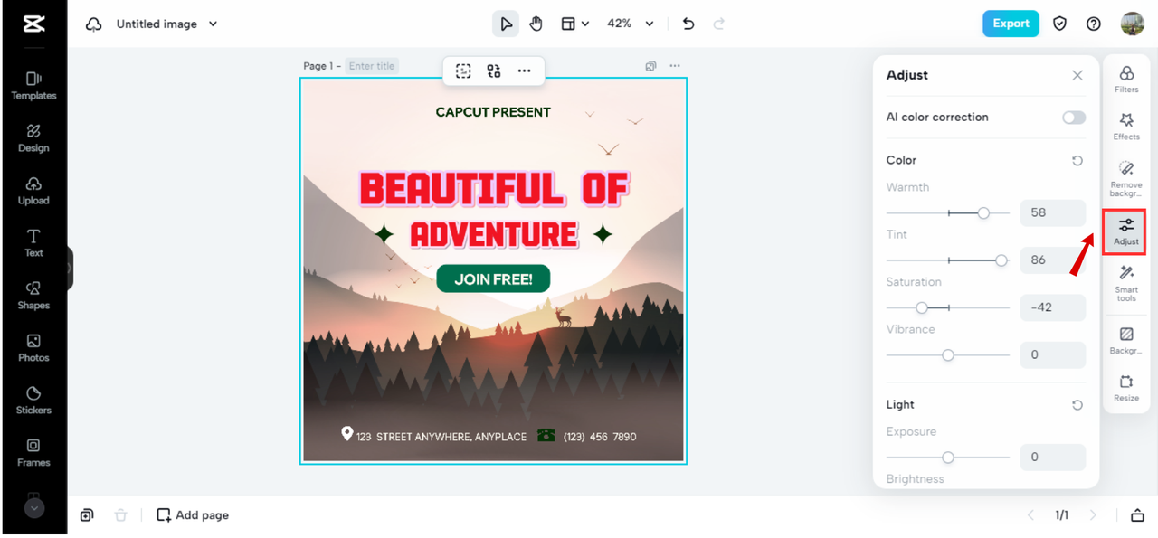Open the Shapes panel
This screenshot has height=538, width=1158.
point(33,296)
